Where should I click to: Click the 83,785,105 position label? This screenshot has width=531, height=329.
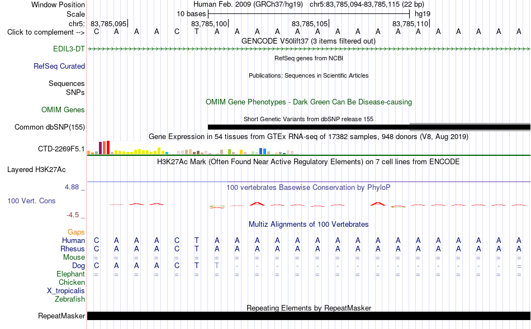[x=310, y=23]
